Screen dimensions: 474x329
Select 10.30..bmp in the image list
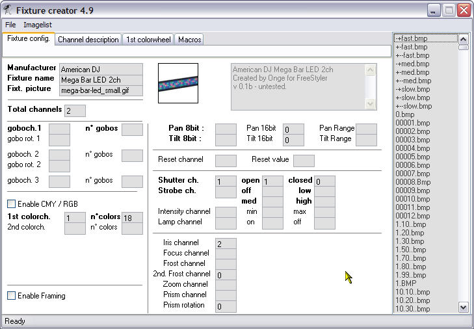(426, 309)
